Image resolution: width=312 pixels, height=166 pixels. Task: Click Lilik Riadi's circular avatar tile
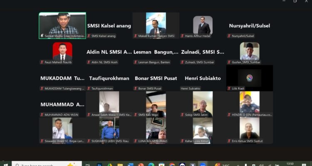pyautogui.click(x=249, y=78)
